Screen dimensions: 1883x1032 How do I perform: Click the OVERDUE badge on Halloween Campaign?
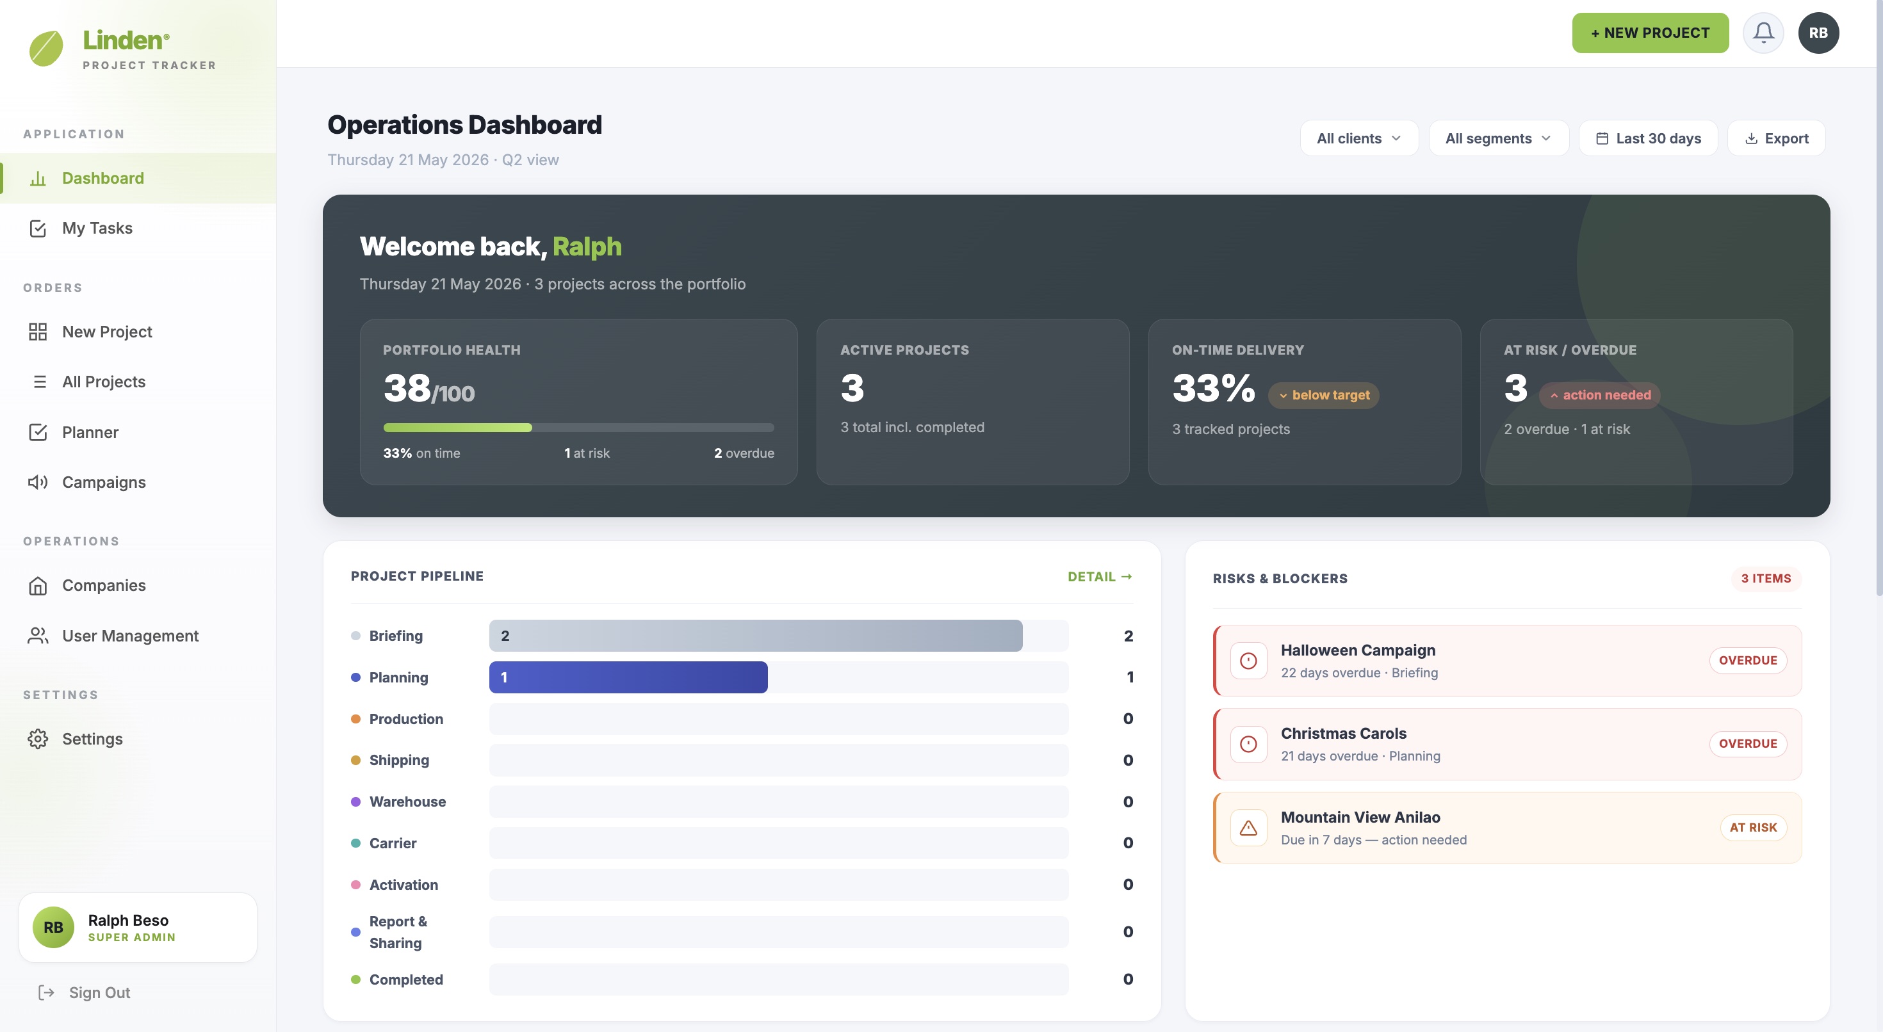click(x=1748, y=661)
